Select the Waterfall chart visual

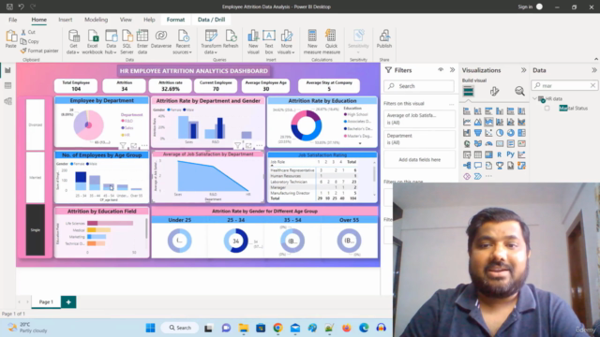coord(467,133)
